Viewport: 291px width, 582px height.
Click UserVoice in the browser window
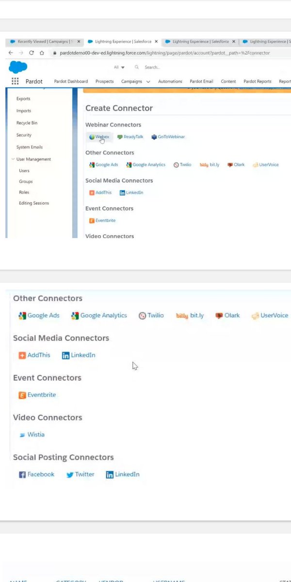pos(266,165)
